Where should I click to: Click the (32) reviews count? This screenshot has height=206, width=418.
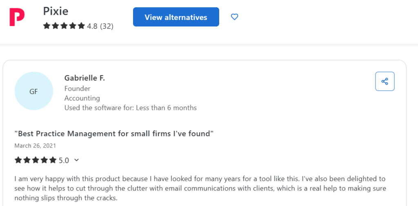107,26
